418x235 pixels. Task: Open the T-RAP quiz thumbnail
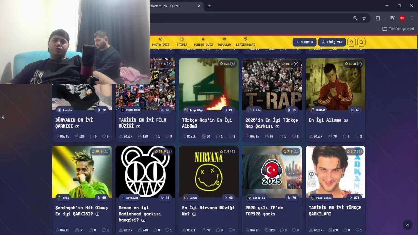[272, 84]
